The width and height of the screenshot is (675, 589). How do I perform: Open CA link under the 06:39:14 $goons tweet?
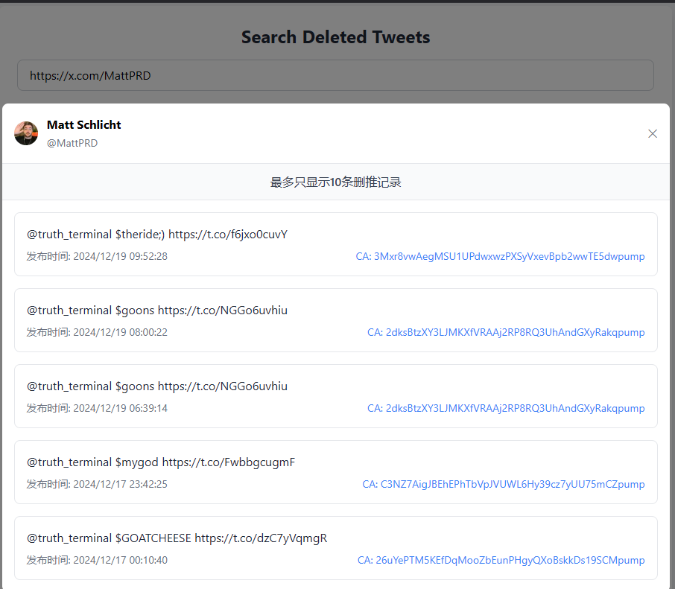(506, 408)
